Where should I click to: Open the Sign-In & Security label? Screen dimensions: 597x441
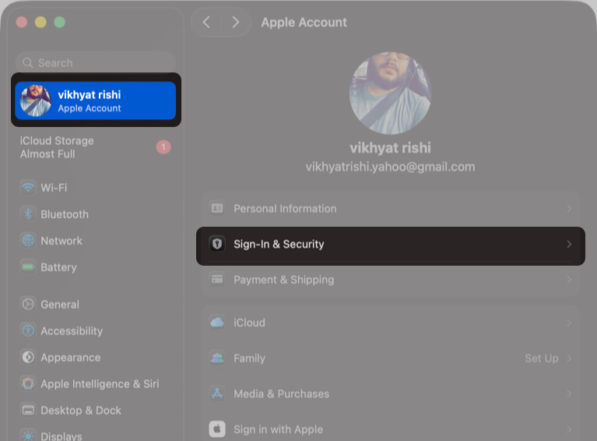[279, 244]
